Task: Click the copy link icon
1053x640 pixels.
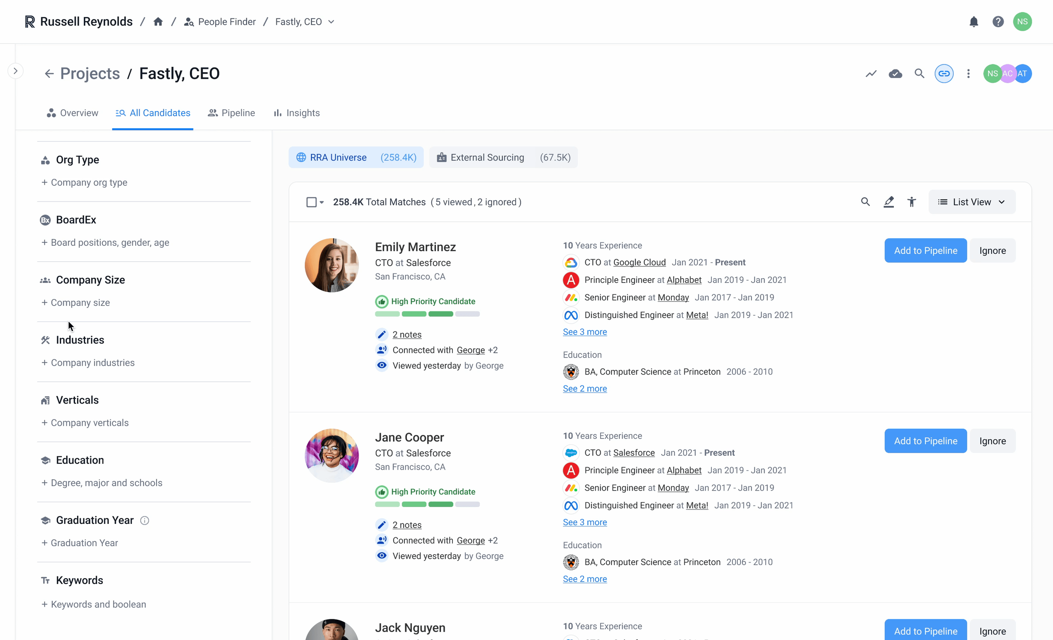Action: pyautogui.click(x=944, y=74)
